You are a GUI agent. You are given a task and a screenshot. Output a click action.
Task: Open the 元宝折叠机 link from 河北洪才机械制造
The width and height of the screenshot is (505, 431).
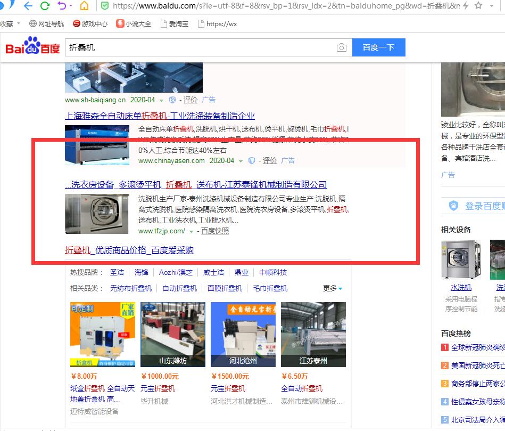pos(228,389)
